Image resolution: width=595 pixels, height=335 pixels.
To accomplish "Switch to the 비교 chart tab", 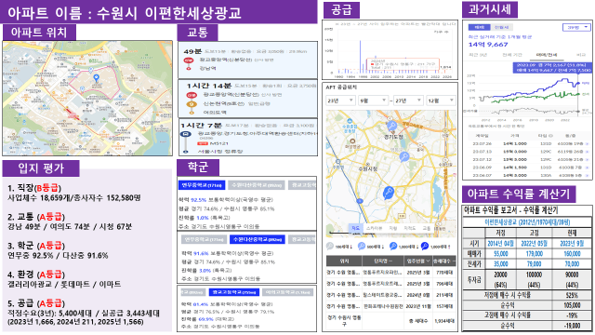I will (581, 55).
